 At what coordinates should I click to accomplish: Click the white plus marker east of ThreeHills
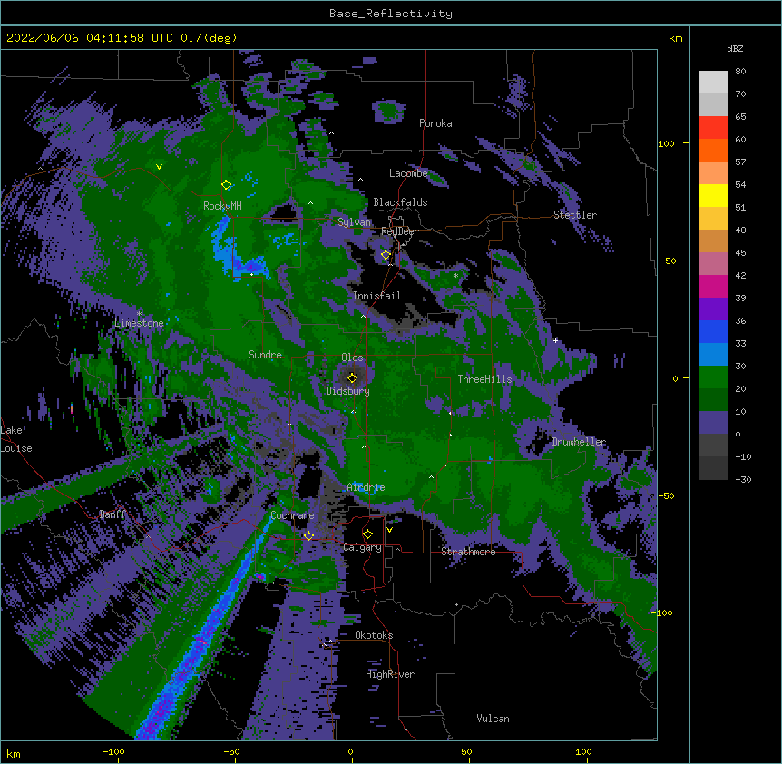click(555, 340)
